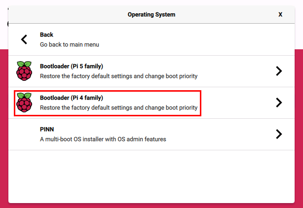Click the Operating System dialog title

(151, 14)
